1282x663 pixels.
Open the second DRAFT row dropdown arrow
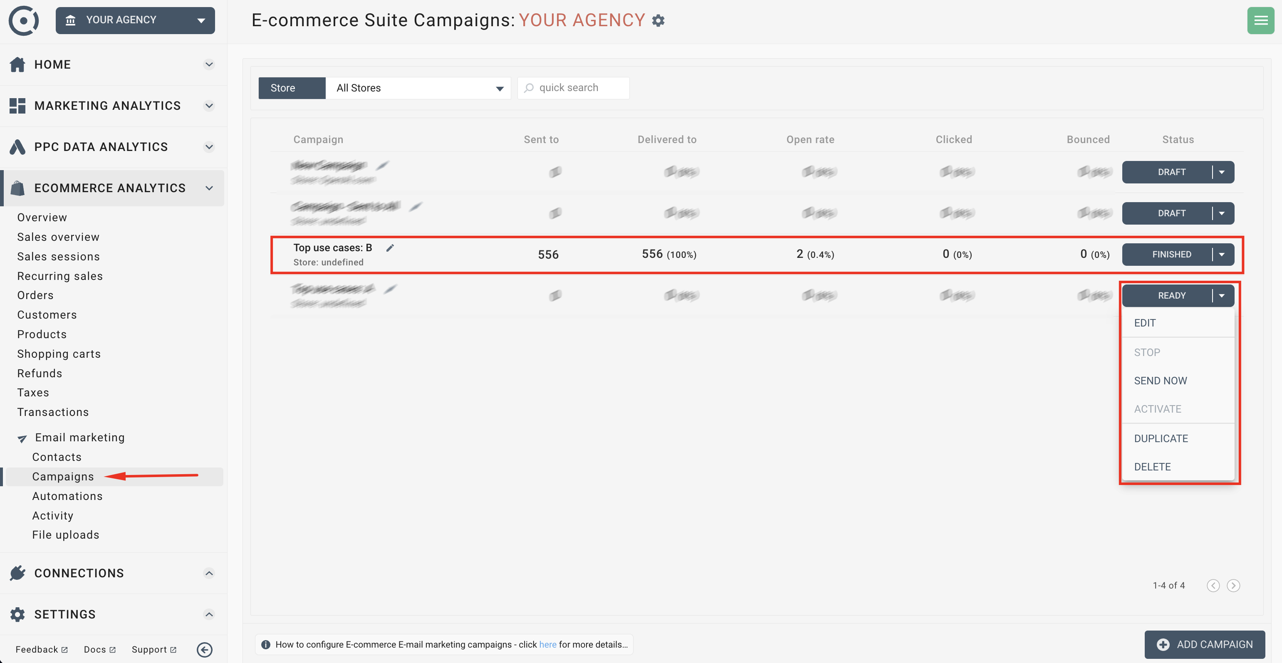1222,213
